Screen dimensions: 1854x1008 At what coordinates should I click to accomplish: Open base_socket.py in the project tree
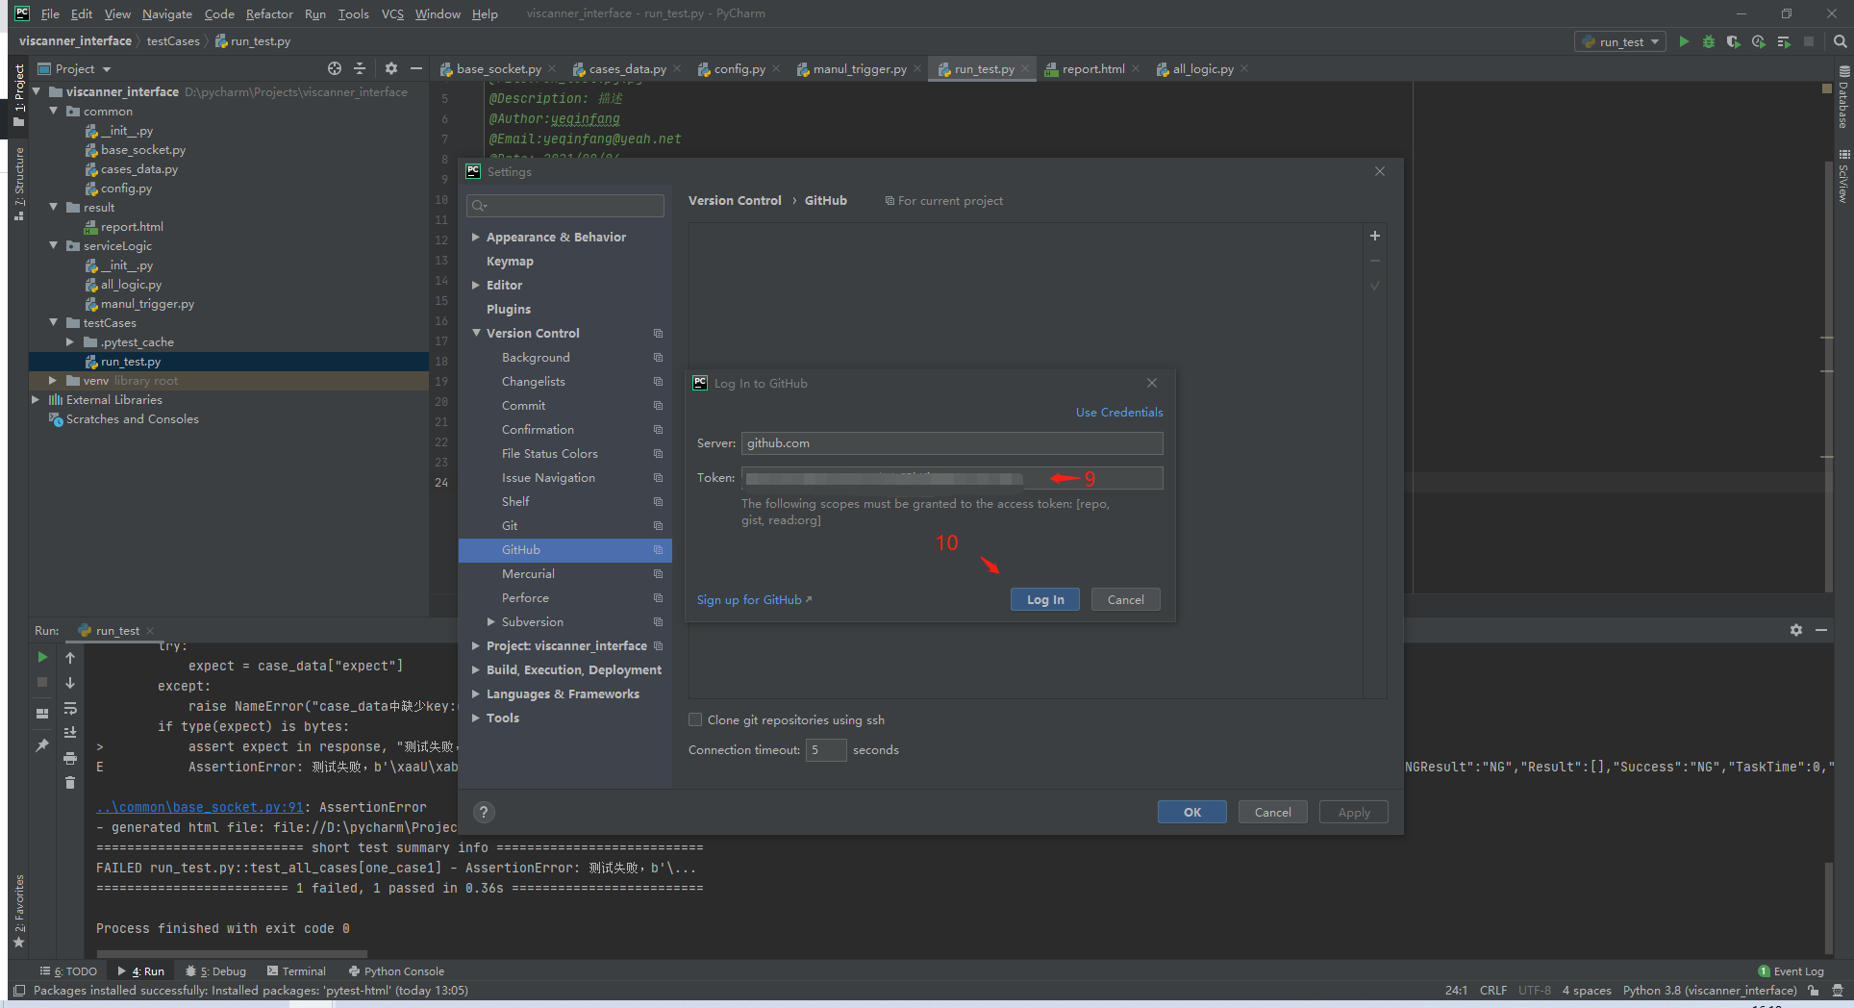click(142, 149)
